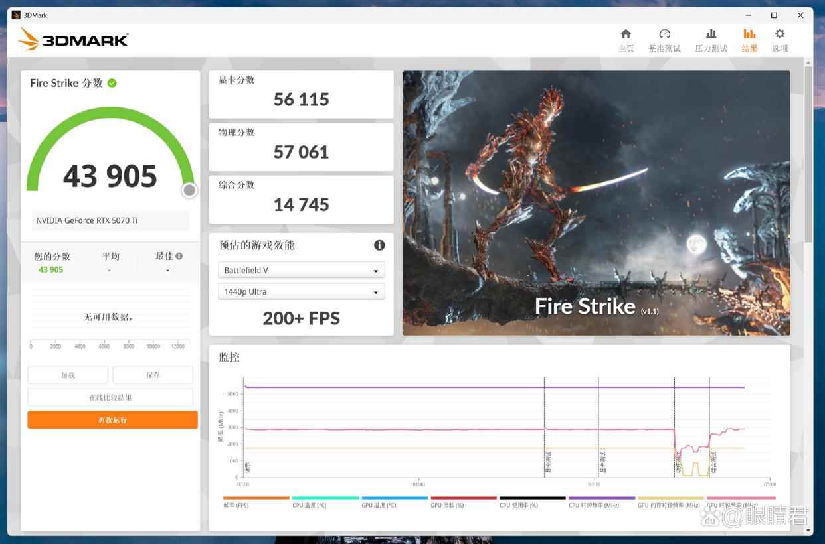Click the 14 745 combined score value
The image size is (825, 544).
pos(302,204)
